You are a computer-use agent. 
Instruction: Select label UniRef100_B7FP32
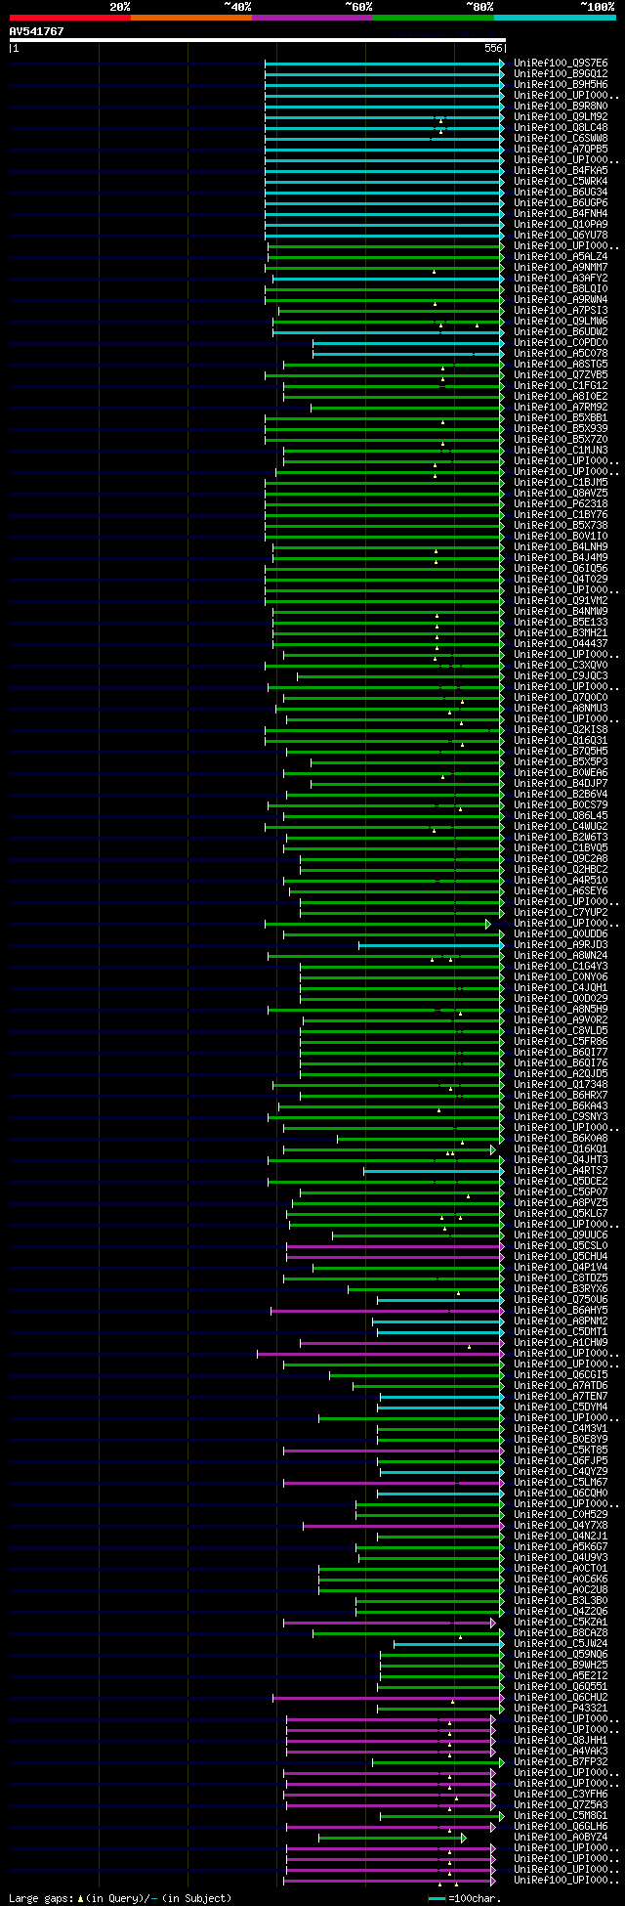coord(561,1761)
